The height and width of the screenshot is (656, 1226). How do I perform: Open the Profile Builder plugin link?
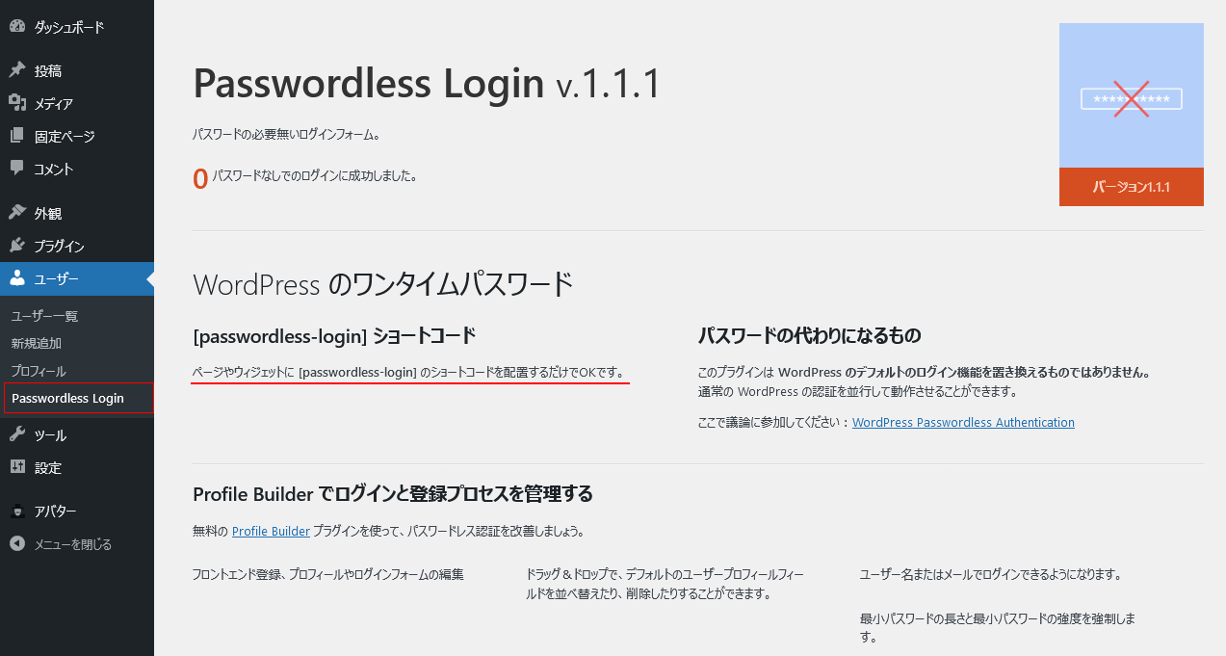pyautogui.click(x=271, y=531)
